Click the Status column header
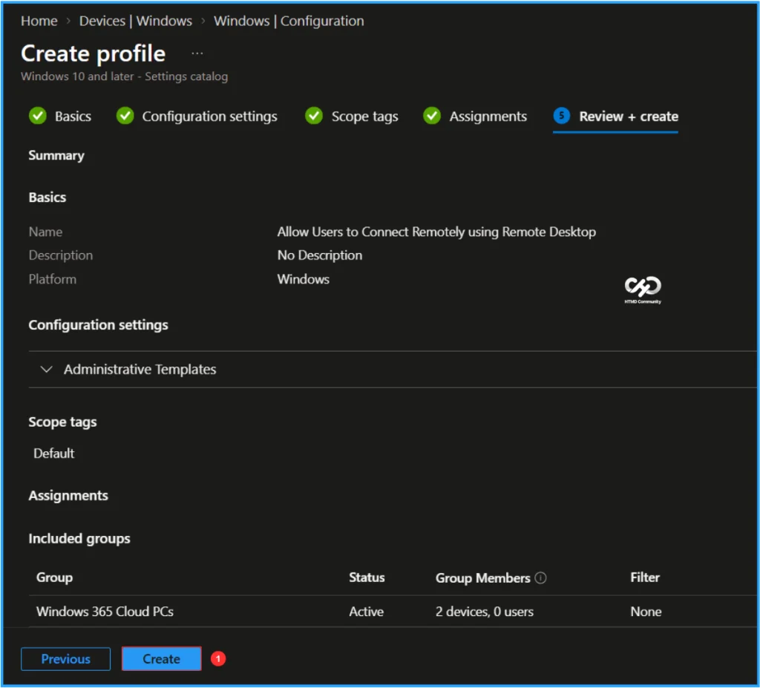Viewport: 760px width, 688px height. tap(367, 577)
